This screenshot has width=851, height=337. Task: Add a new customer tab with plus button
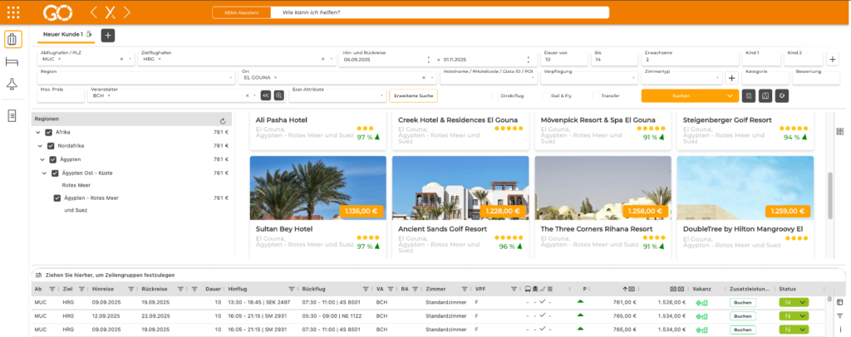click(108, 35)
